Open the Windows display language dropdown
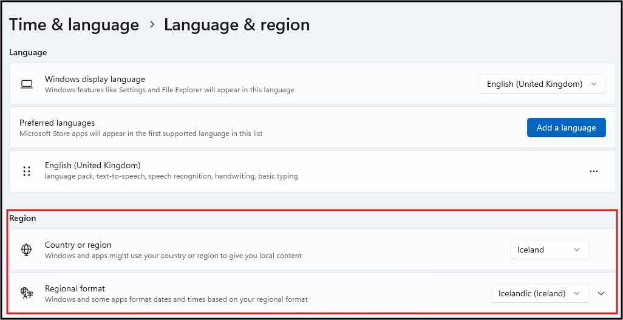 pyautogui.click(x=542, y=84)
